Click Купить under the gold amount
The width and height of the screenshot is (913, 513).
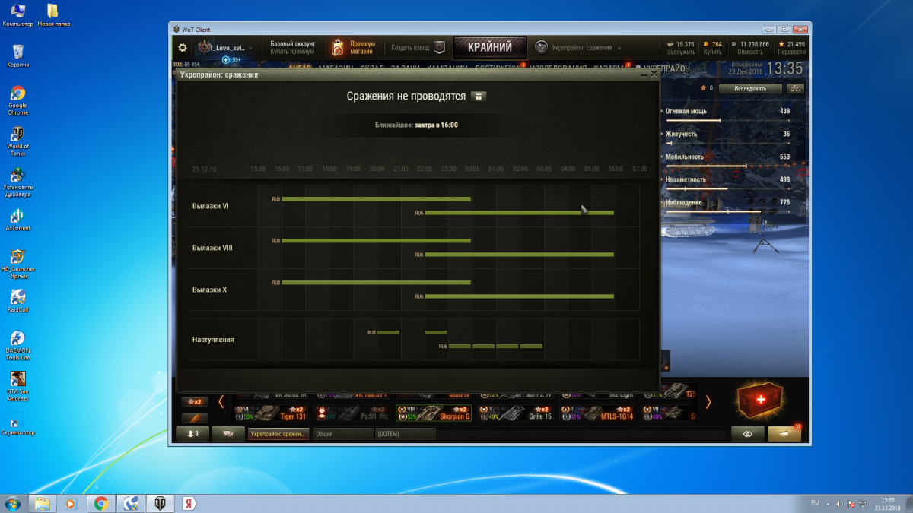coord(713,52)
